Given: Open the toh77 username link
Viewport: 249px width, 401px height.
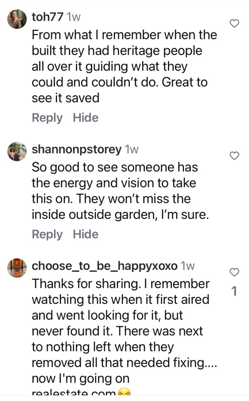Looking at the screenshot, I should click(47, 17).
